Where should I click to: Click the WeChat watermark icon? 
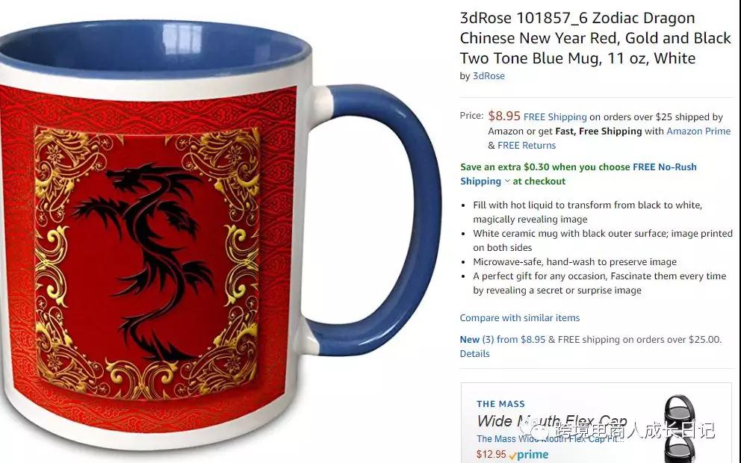[x=536, y=430]
